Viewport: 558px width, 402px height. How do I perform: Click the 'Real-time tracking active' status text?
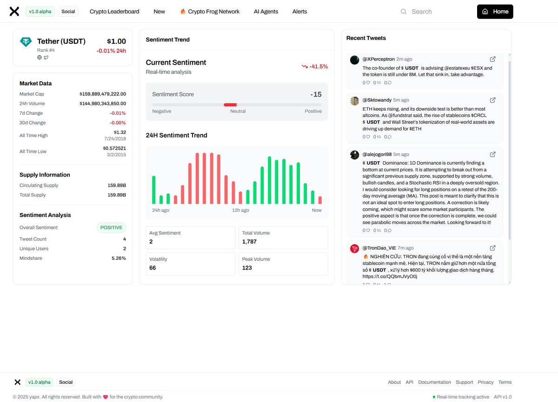click(x=463, y=397)
